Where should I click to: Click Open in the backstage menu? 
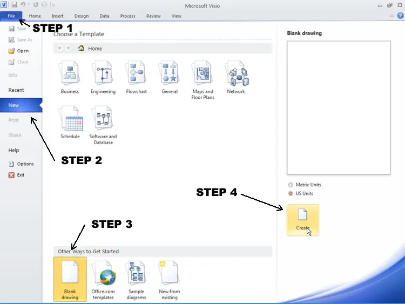(x=18, y=51)
